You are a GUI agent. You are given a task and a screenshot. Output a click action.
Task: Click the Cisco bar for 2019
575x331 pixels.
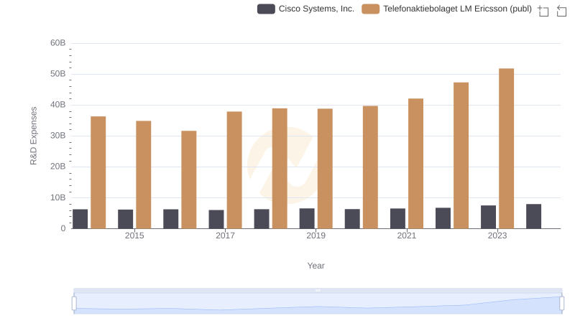(x=307, y=218)
